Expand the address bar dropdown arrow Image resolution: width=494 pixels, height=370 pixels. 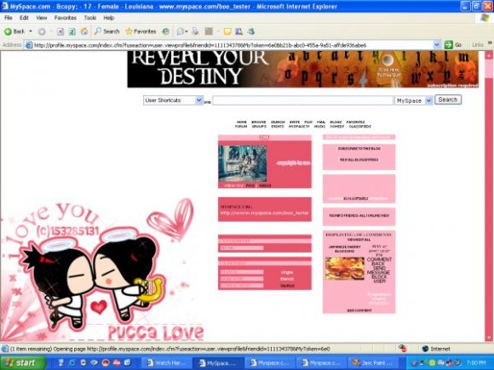point(437,45)
